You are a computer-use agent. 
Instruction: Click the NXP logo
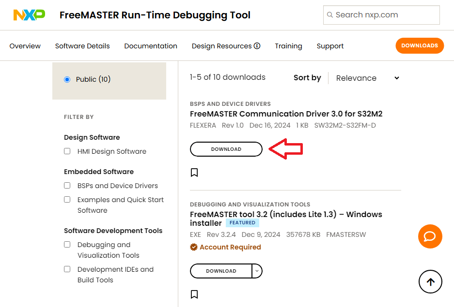tap(29, 15)
